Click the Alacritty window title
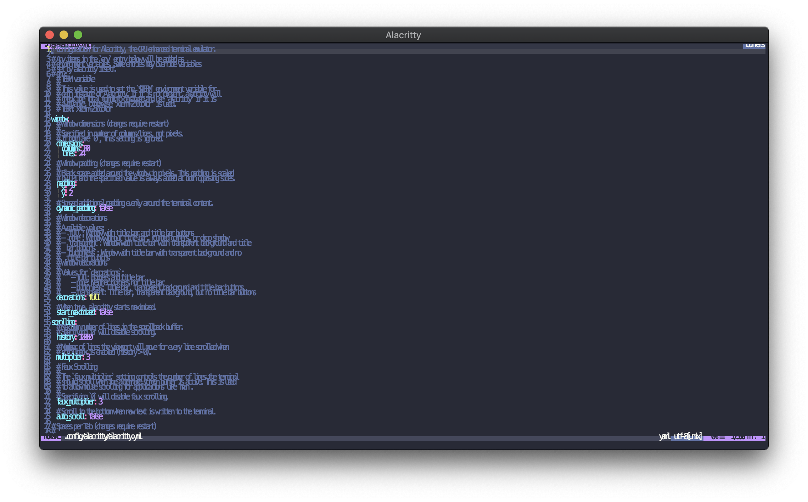 point(403,35)
